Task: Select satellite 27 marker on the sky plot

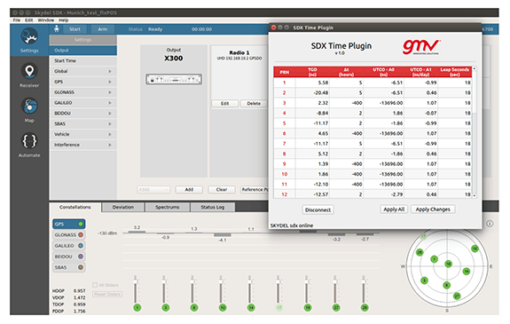Action: [457, 296]
